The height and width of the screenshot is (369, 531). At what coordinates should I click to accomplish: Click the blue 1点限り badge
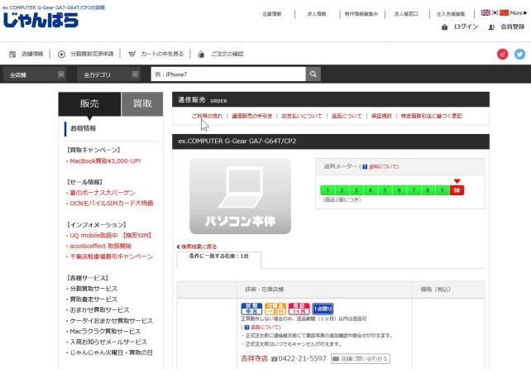click(x=323, y=309)
